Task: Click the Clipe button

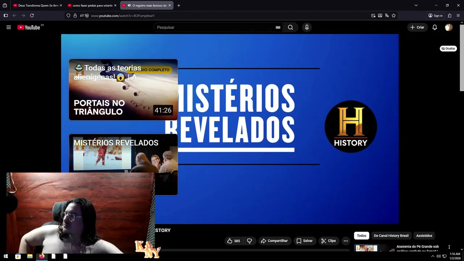Action: 328,241
